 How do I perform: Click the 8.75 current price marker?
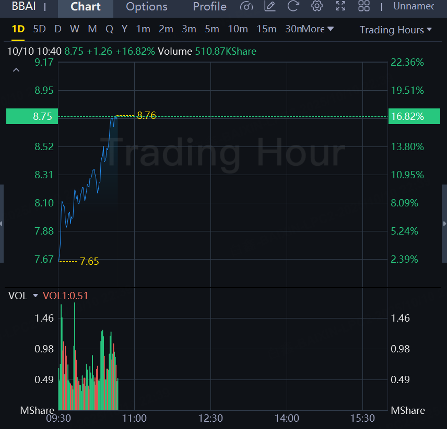(x=31, y=116)
